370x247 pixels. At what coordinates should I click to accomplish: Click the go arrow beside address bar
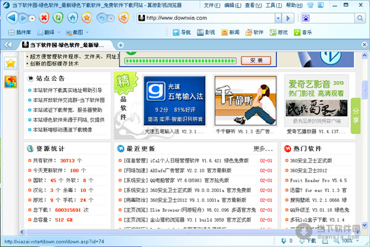pyautogui.click(x=288, y=18)
